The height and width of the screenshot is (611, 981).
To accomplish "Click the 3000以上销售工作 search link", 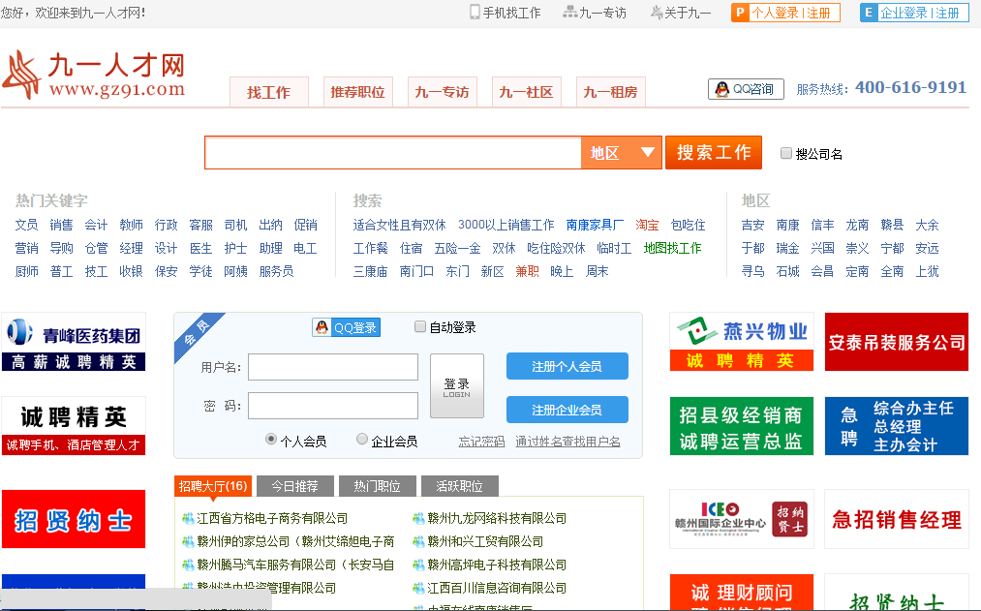I will (x=506, y=226).
